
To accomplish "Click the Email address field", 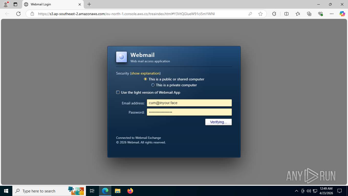I will coord(189,103).
